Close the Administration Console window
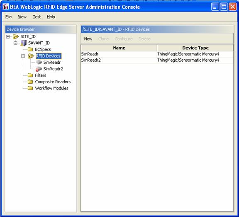 (x=233, y=7)
